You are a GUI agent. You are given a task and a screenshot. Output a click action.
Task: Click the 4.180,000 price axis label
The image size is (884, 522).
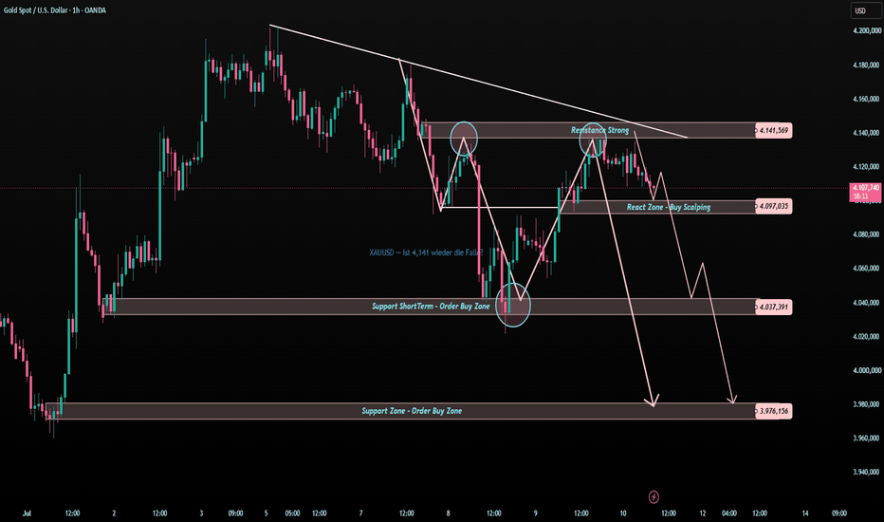pos(867,65)
